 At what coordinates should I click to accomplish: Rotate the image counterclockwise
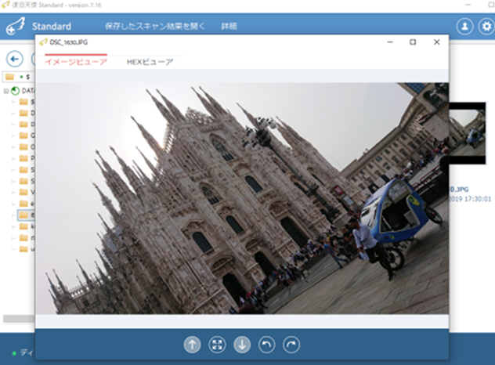pyautogui.click(x=267, y=345)
